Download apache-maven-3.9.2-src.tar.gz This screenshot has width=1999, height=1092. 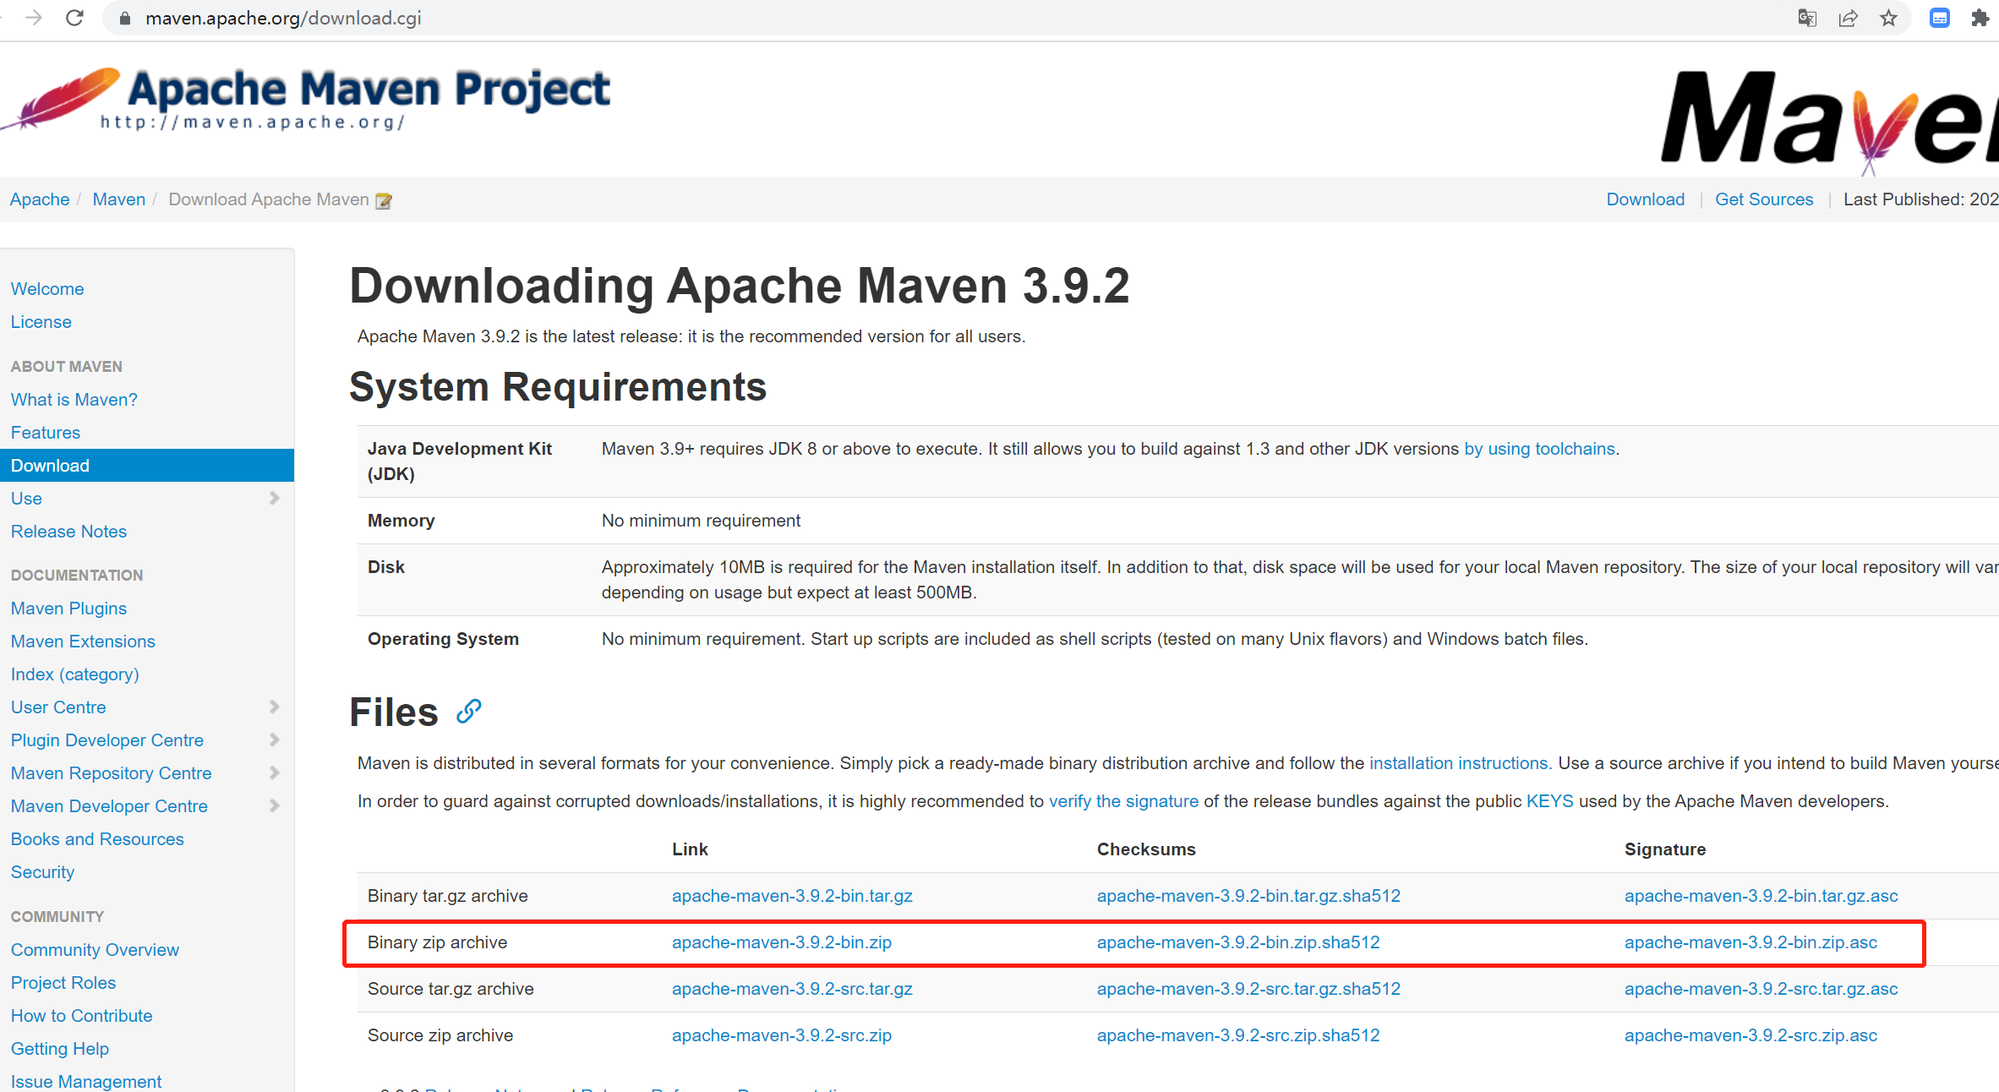[x=793, y=989]
